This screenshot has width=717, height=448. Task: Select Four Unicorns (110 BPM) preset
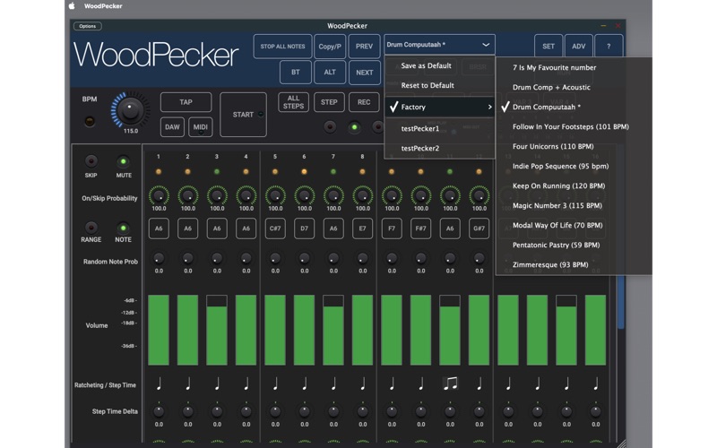[574, 146]
